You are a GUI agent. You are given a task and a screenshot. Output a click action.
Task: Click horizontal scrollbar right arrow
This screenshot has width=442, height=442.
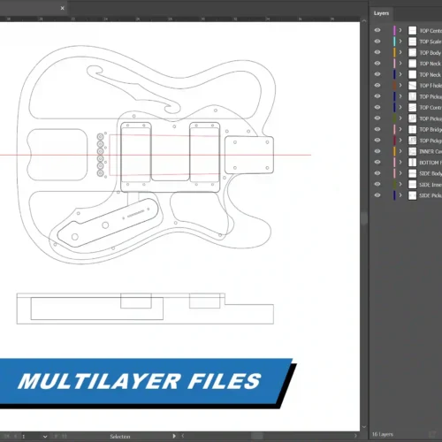(355, 436)
